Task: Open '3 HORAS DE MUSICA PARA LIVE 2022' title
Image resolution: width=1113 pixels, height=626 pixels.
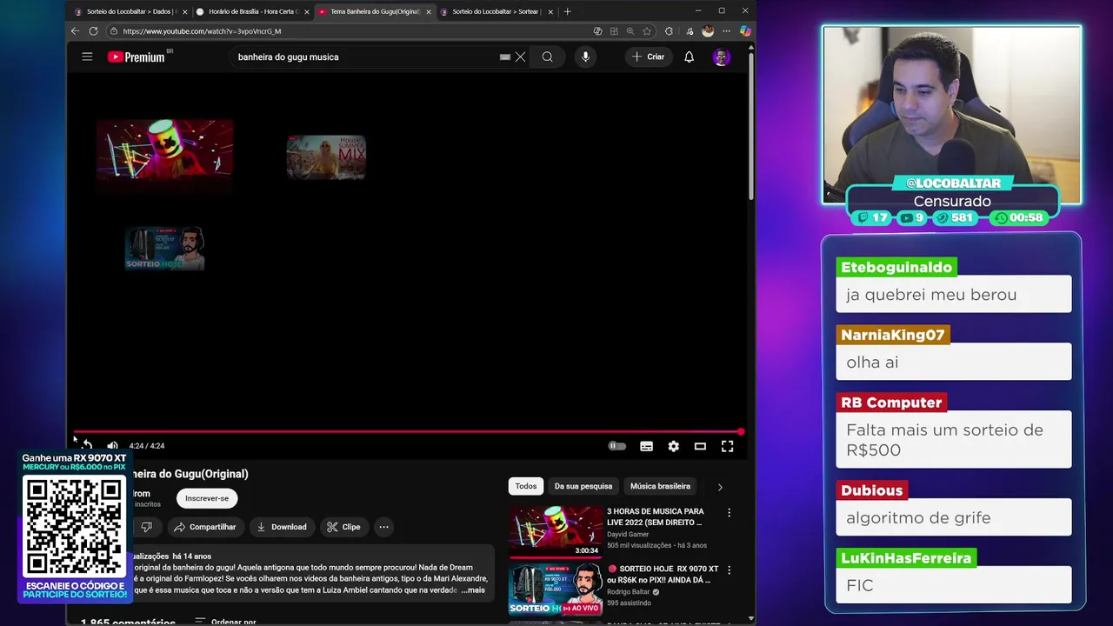Action: 656,516
